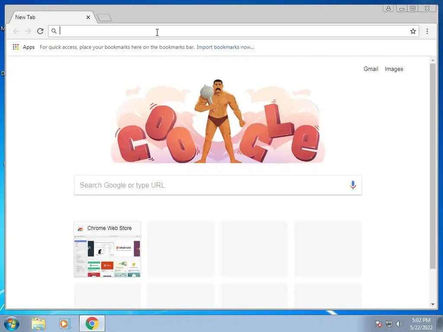This screenshot has height=332, width=443.
Task: Close the Chrome window
Action: pyautogui.click(x=427, y=8)
